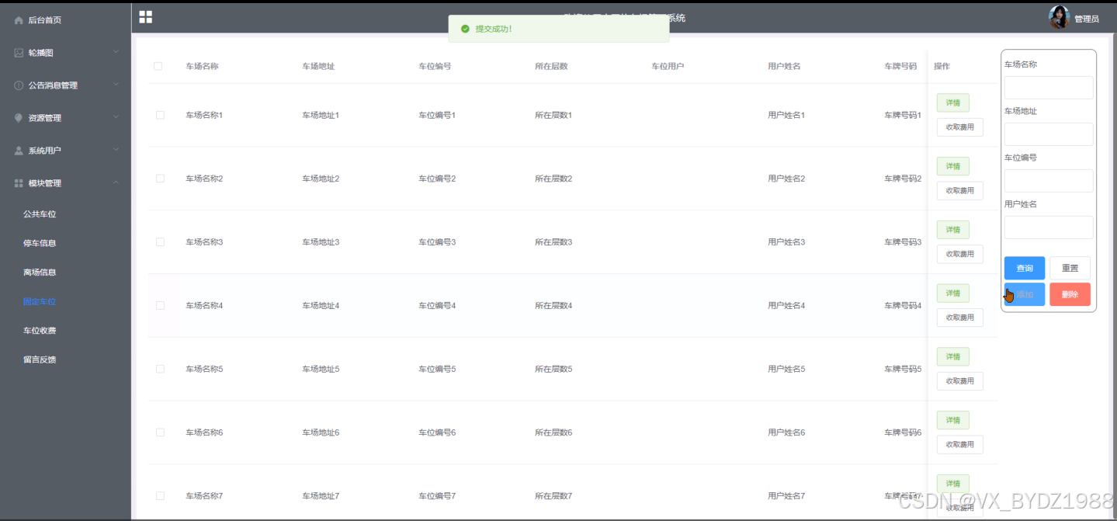Click 收取费用 for row 车场名称2
1117x521 pixels.
click(x=960, y=191)
